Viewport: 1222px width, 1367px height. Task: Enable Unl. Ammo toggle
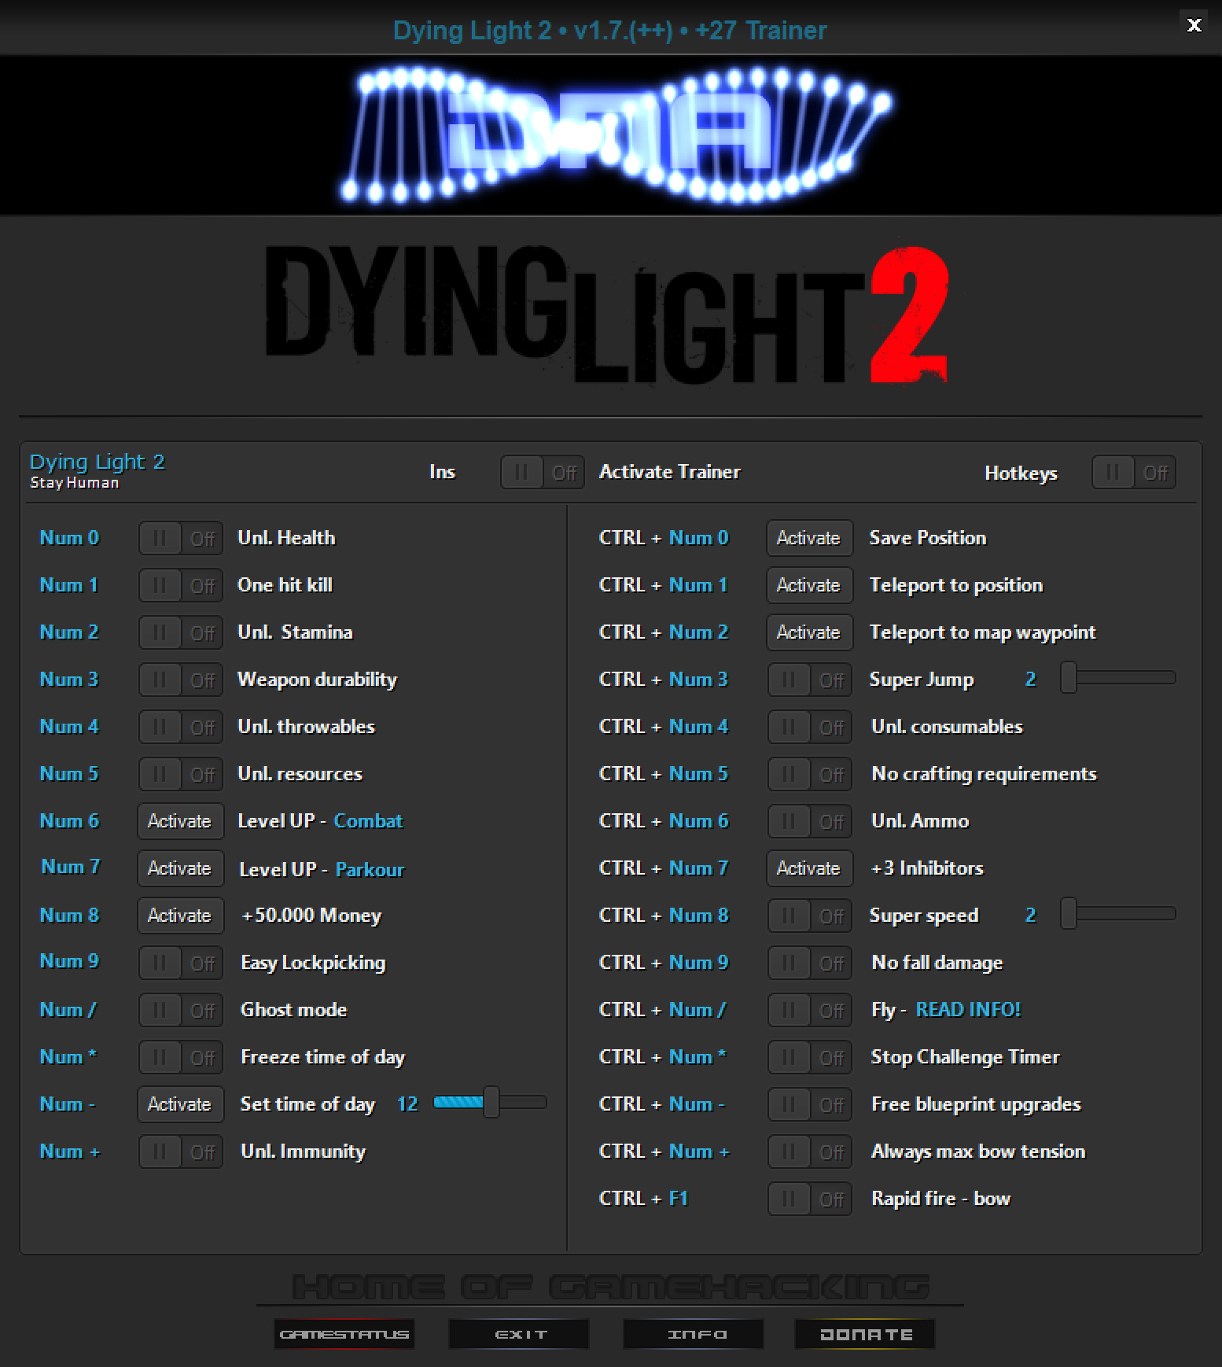[x=810, y=821]
